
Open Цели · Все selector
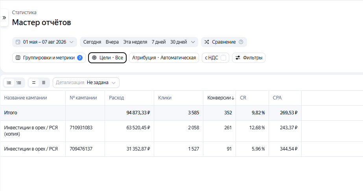tap(107, 58)
